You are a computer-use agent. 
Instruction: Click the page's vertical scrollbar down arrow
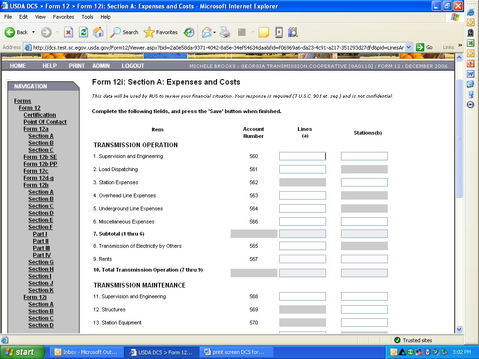[x=459, y=329]
